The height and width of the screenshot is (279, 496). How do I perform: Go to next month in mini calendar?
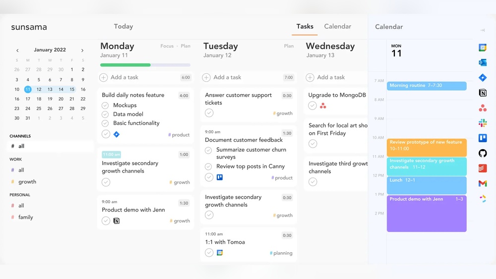(82, 50)
